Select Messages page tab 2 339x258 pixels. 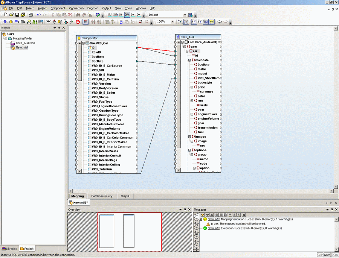196,221
